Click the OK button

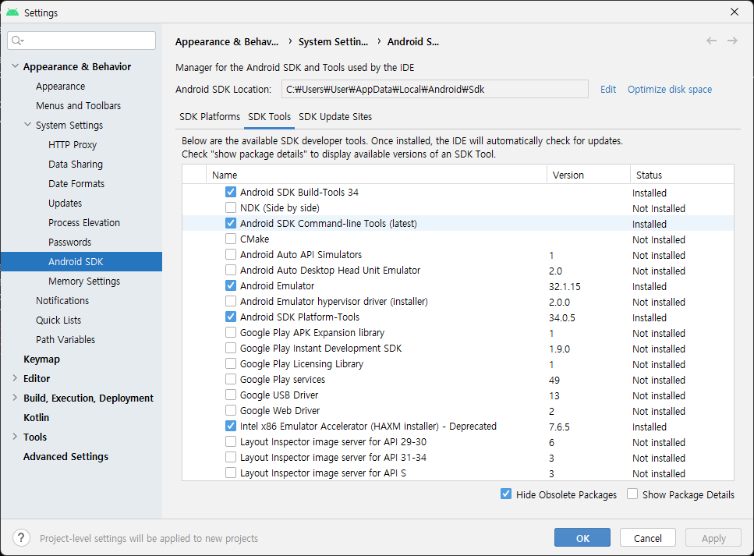coord(582,538)
